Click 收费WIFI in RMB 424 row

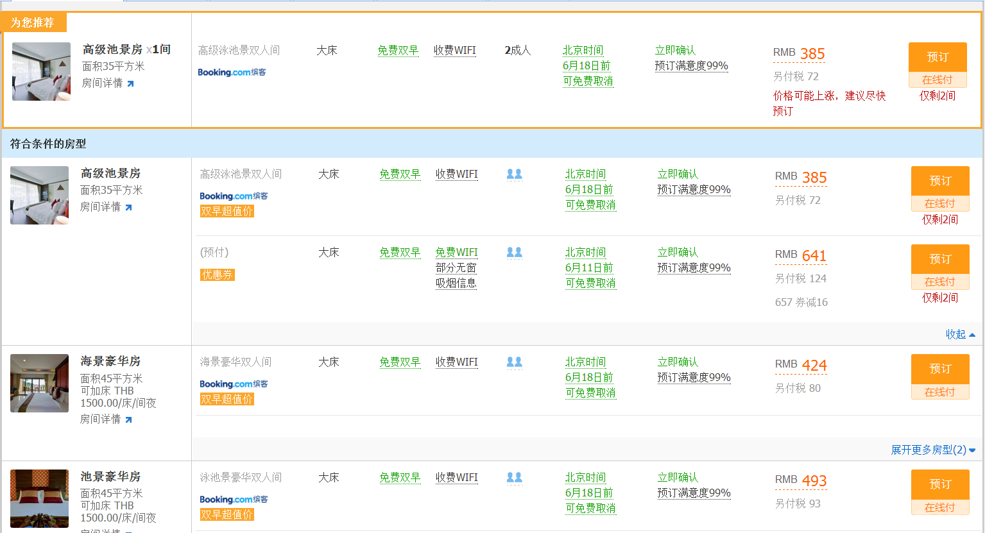tap(457, 362)
